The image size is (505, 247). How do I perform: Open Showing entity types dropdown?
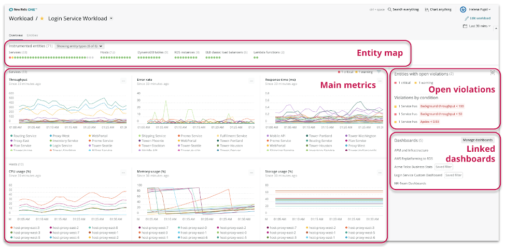[79, 46]
